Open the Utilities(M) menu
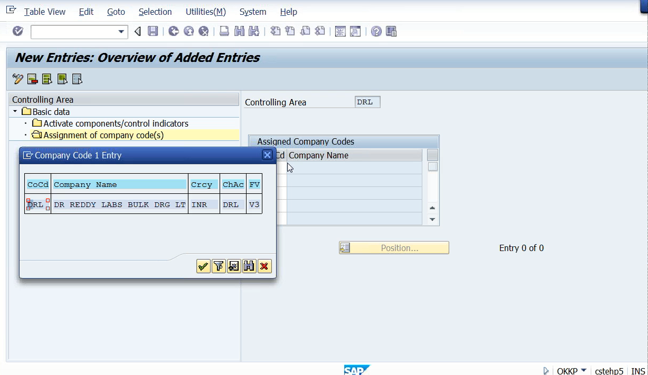 pos(206,12)
